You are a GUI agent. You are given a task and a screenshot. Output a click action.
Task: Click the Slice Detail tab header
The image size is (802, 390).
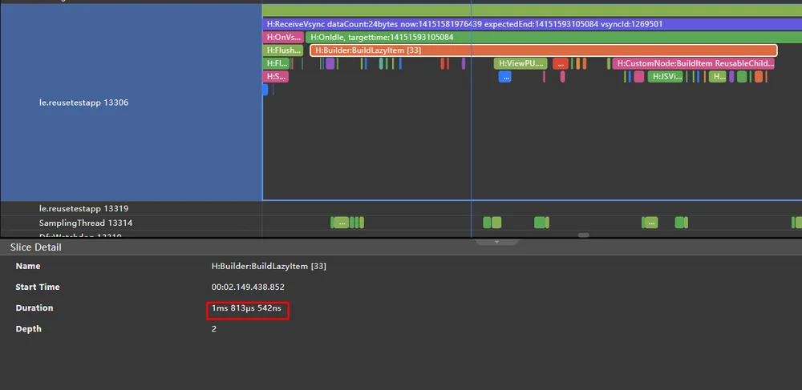click(36, 247)
